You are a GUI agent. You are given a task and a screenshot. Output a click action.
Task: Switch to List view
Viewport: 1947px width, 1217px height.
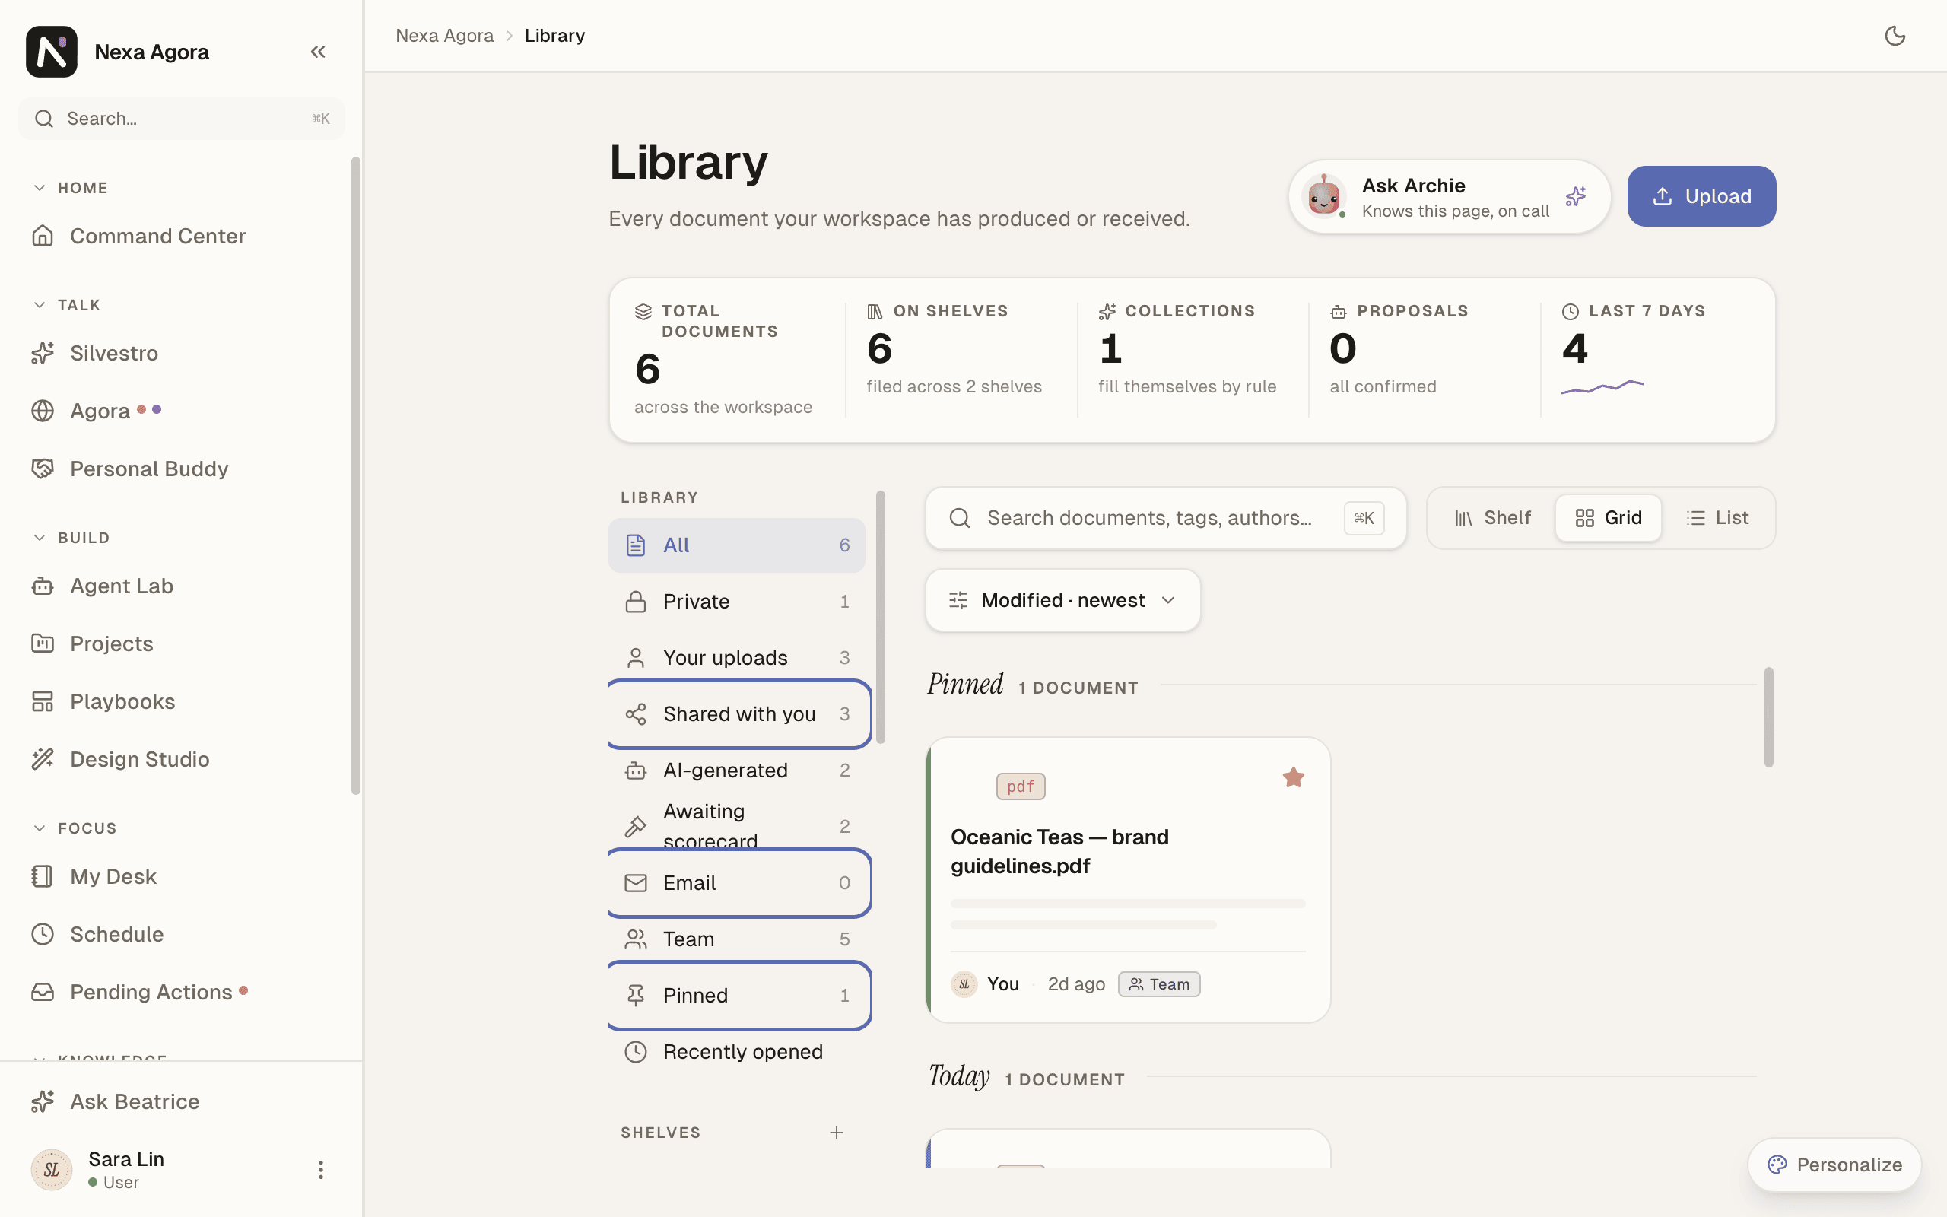(x=1717, y=517)
